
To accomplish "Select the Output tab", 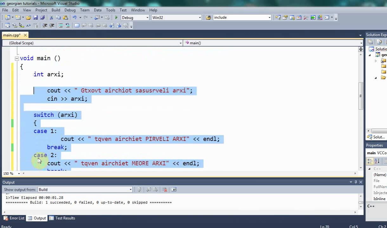I will 37,218.
